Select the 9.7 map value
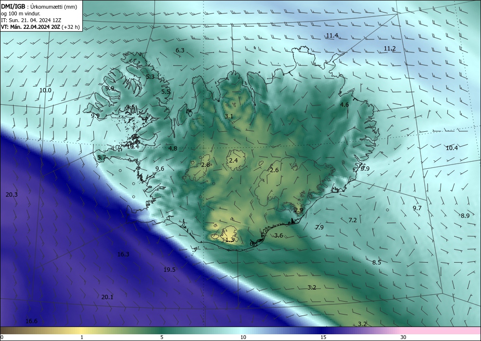 click(417, 208)
